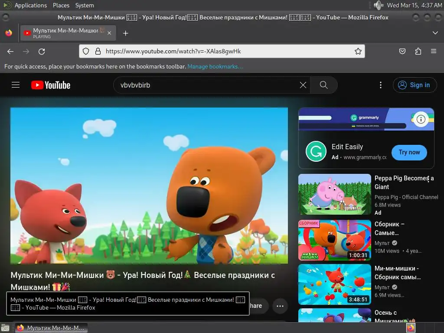444x333 pixels.
Task: Expand the list all tabs chevron
Action: pyautogui.click(x=435, y=33)
